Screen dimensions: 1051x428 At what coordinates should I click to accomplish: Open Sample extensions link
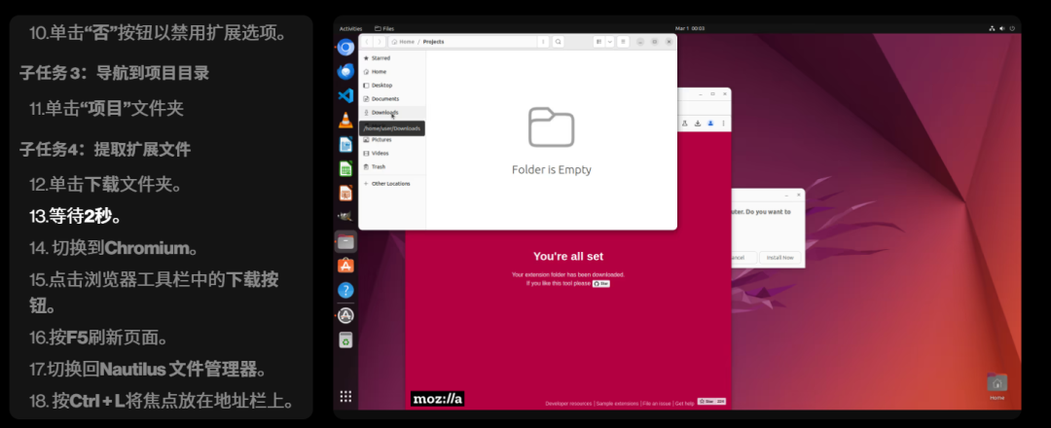[x=617, y=404]
